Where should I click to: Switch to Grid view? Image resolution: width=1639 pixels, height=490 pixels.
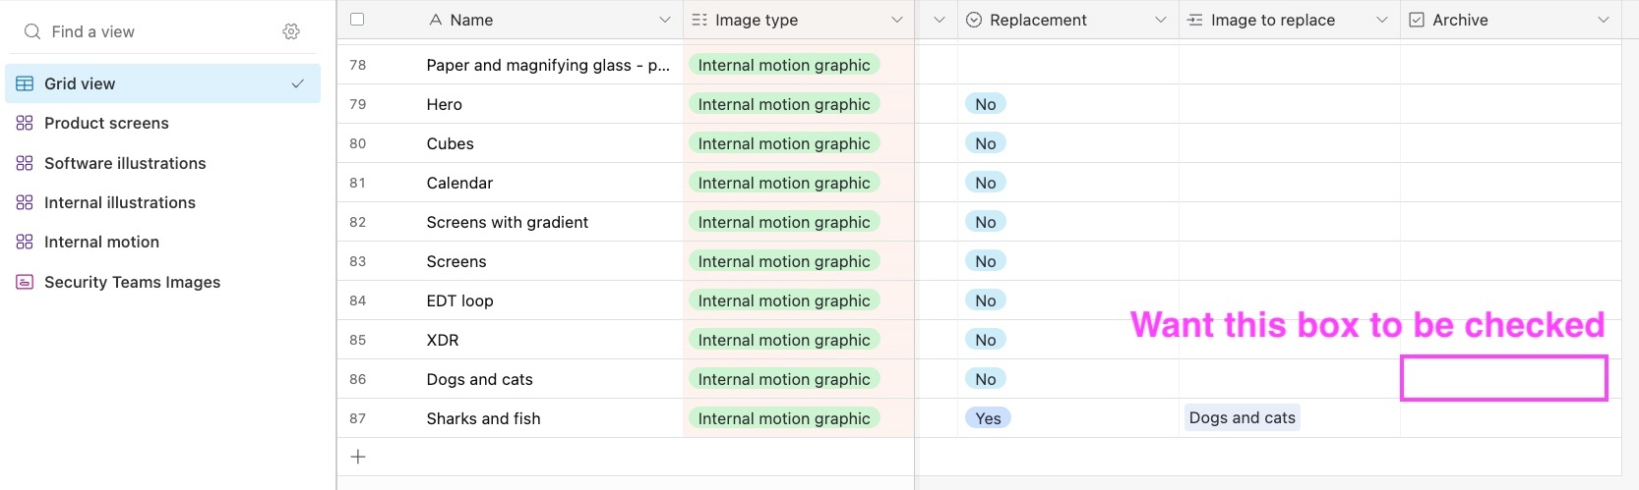(163, 83)
